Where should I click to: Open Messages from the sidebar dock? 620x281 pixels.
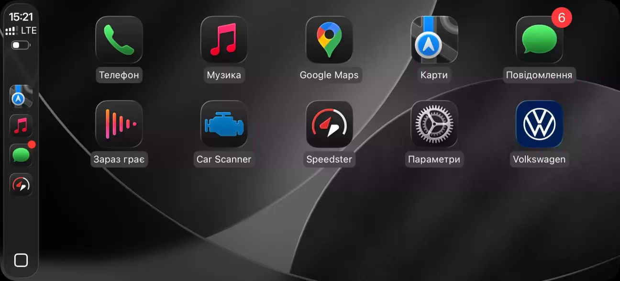(x=21, y=155)
